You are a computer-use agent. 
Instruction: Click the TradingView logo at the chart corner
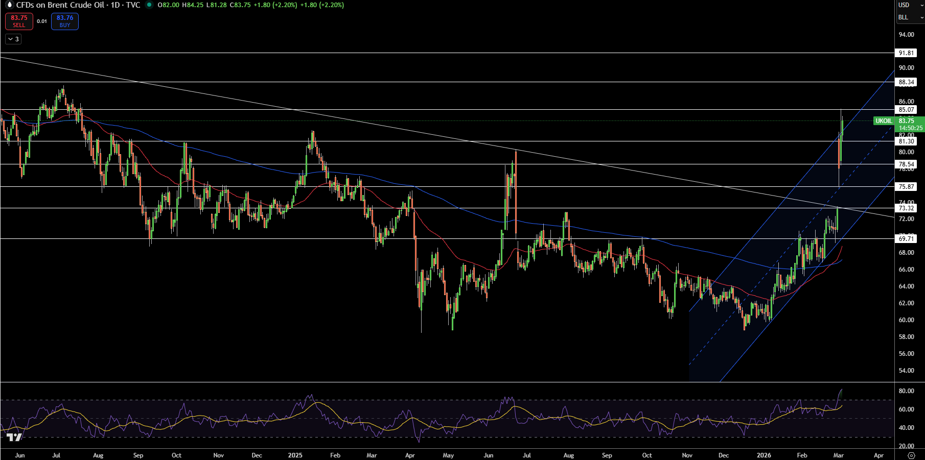tap(14, 438)
